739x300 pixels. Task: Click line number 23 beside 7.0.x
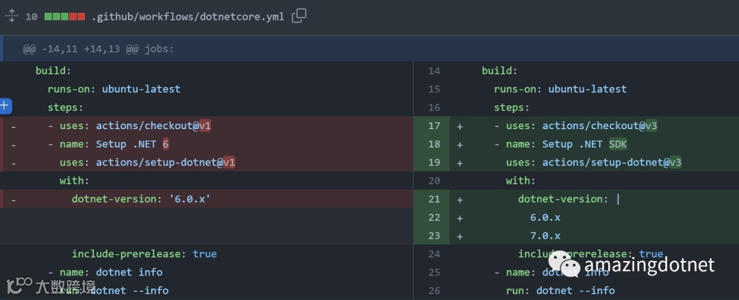coord(434,236)
